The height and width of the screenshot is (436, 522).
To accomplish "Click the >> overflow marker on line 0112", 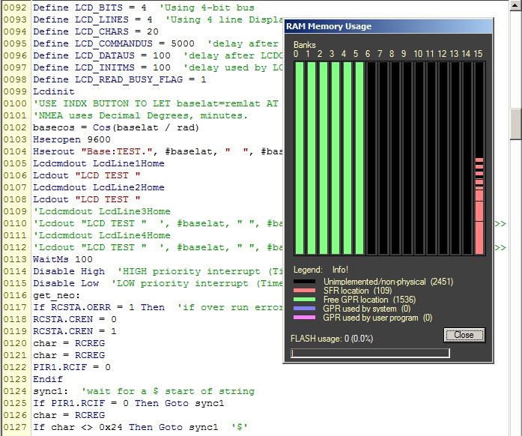I will [500, 247].
